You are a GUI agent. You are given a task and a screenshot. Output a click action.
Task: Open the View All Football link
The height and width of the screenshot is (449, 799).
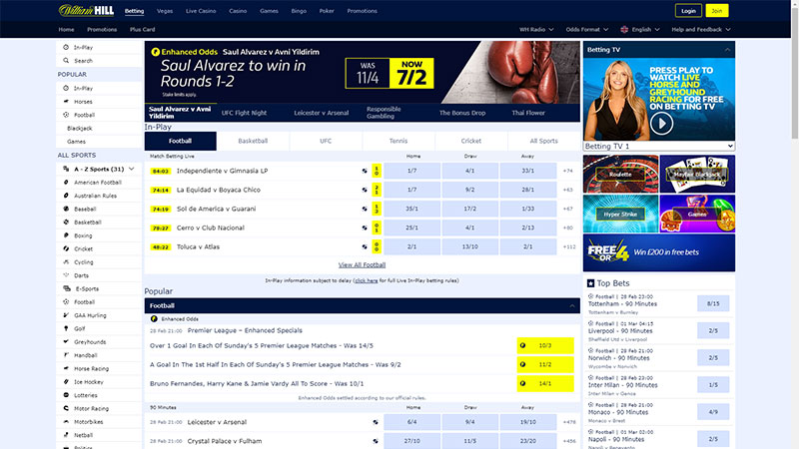(362, 264)
